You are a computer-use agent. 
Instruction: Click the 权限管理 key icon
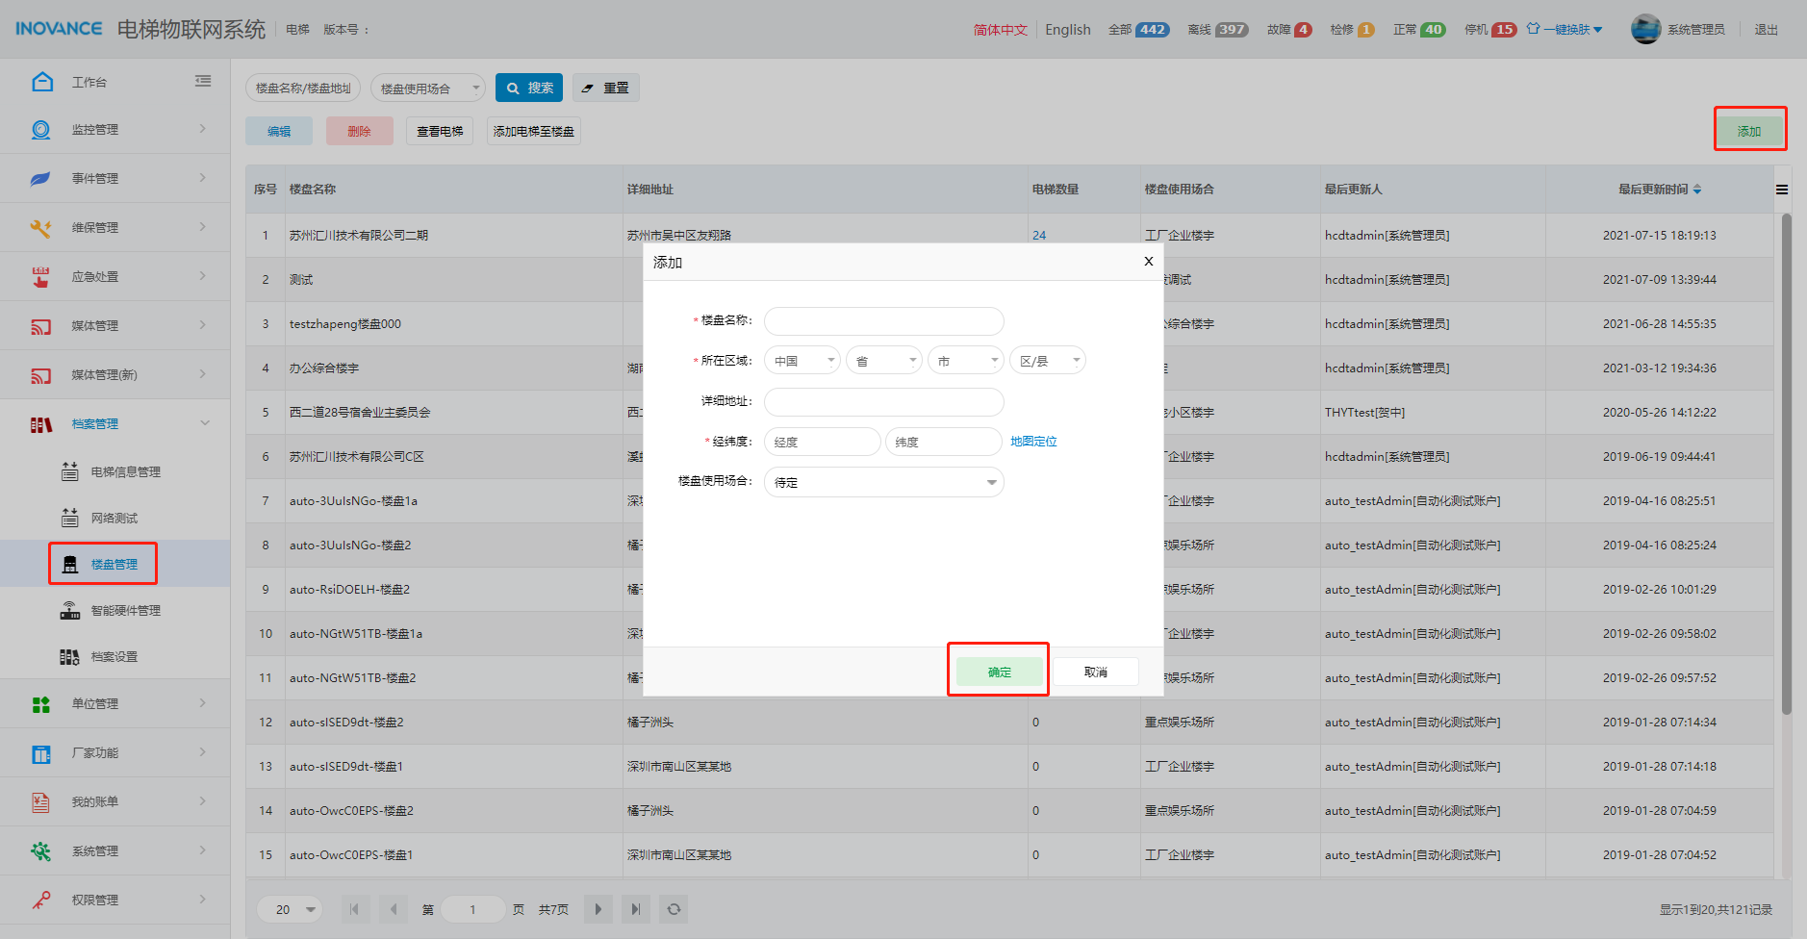pos(40,901)
